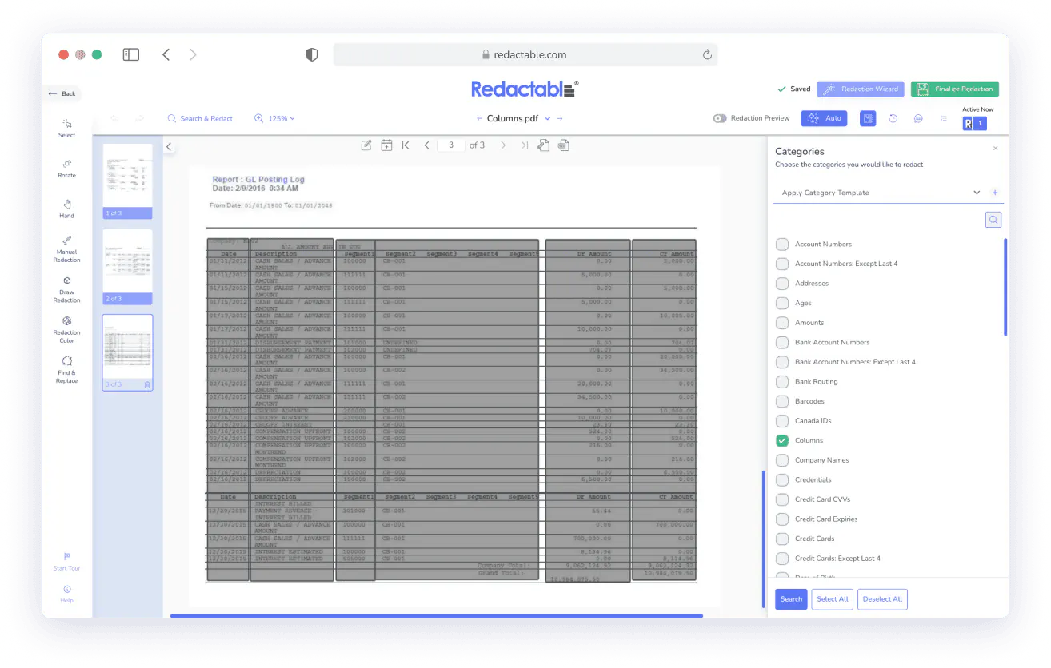Click Select All button
1051x668 pixels.
[x=833, y=599]
